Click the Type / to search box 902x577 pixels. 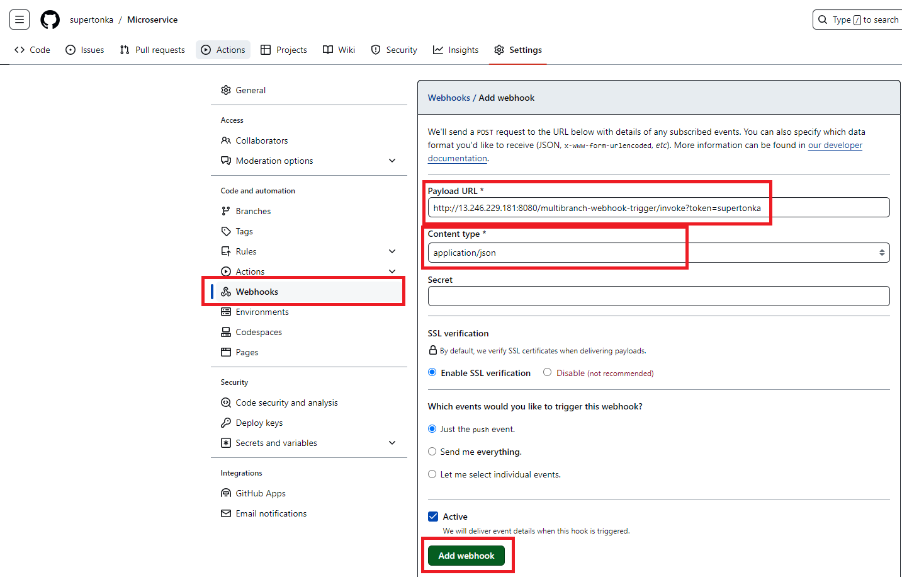857,20
